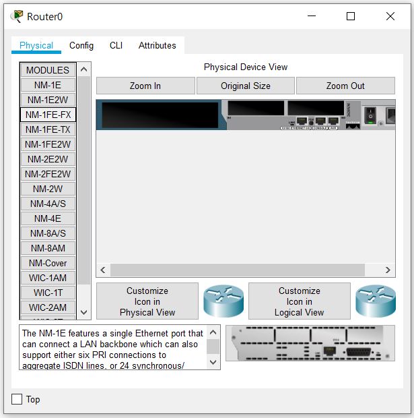Click the Ethernet port on router
This screenshot has width=414, height=418.
[x=302, y=121]
